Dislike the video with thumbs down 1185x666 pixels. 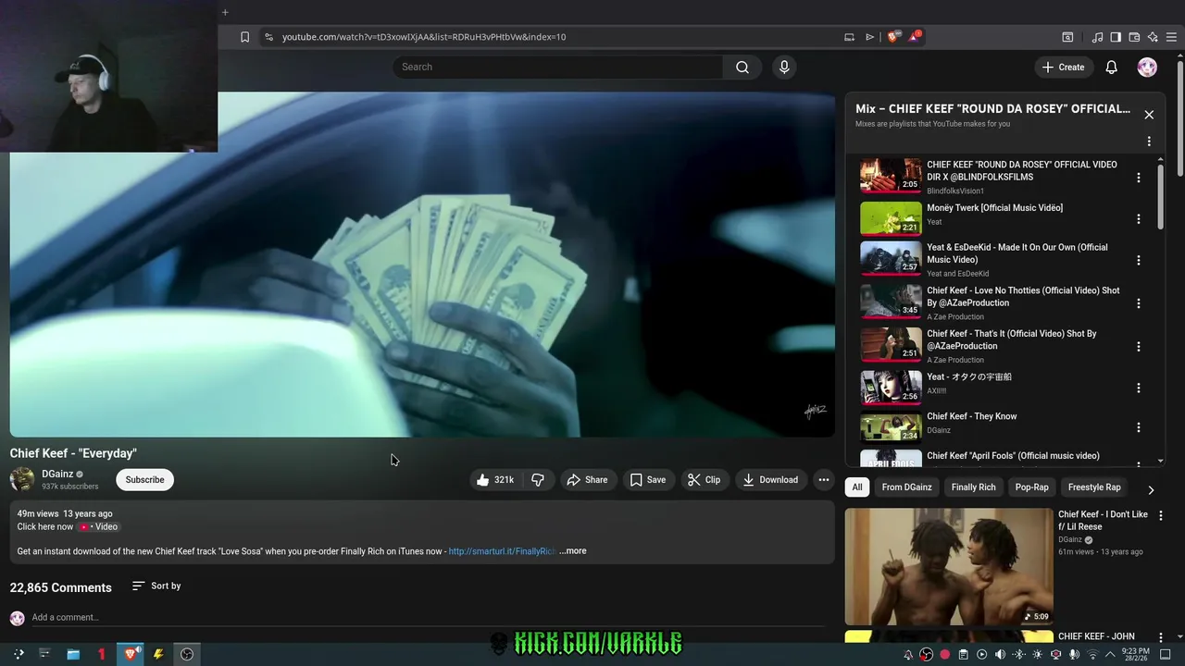coord(537,480)
